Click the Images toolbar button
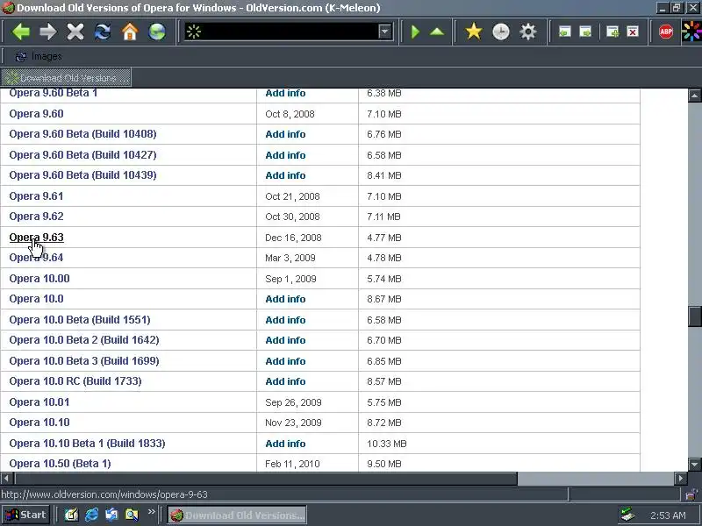702x526 pixels. click(39, 56)
